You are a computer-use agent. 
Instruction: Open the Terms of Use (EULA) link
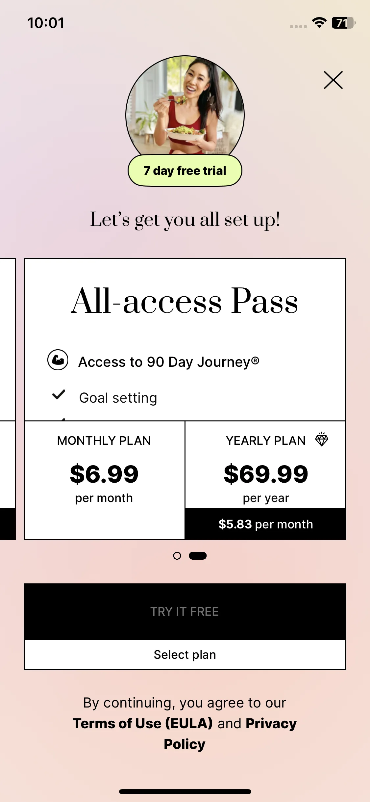point(143,723)
